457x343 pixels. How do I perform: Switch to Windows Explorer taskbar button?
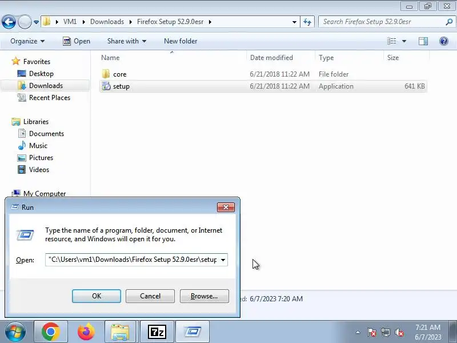pyautogui.click(x=120, y=332)
